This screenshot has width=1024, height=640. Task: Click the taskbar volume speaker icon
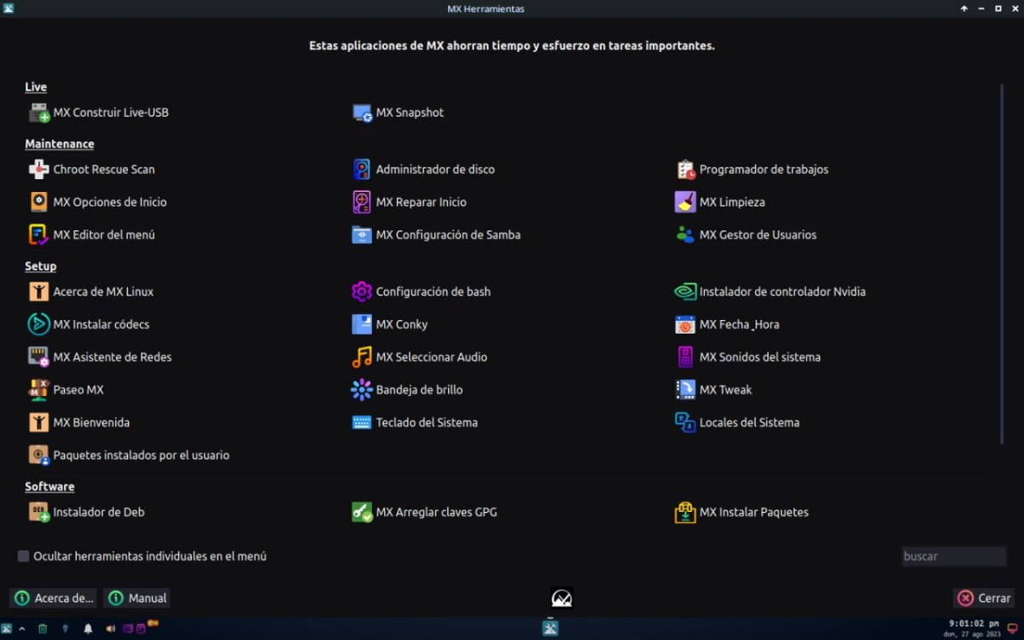pos(110,629)
